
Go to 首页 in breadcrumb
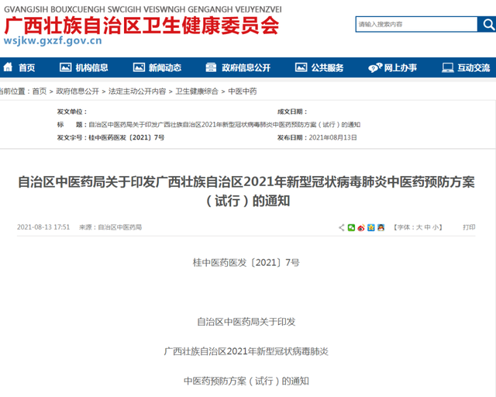click(x=40, y=91)
